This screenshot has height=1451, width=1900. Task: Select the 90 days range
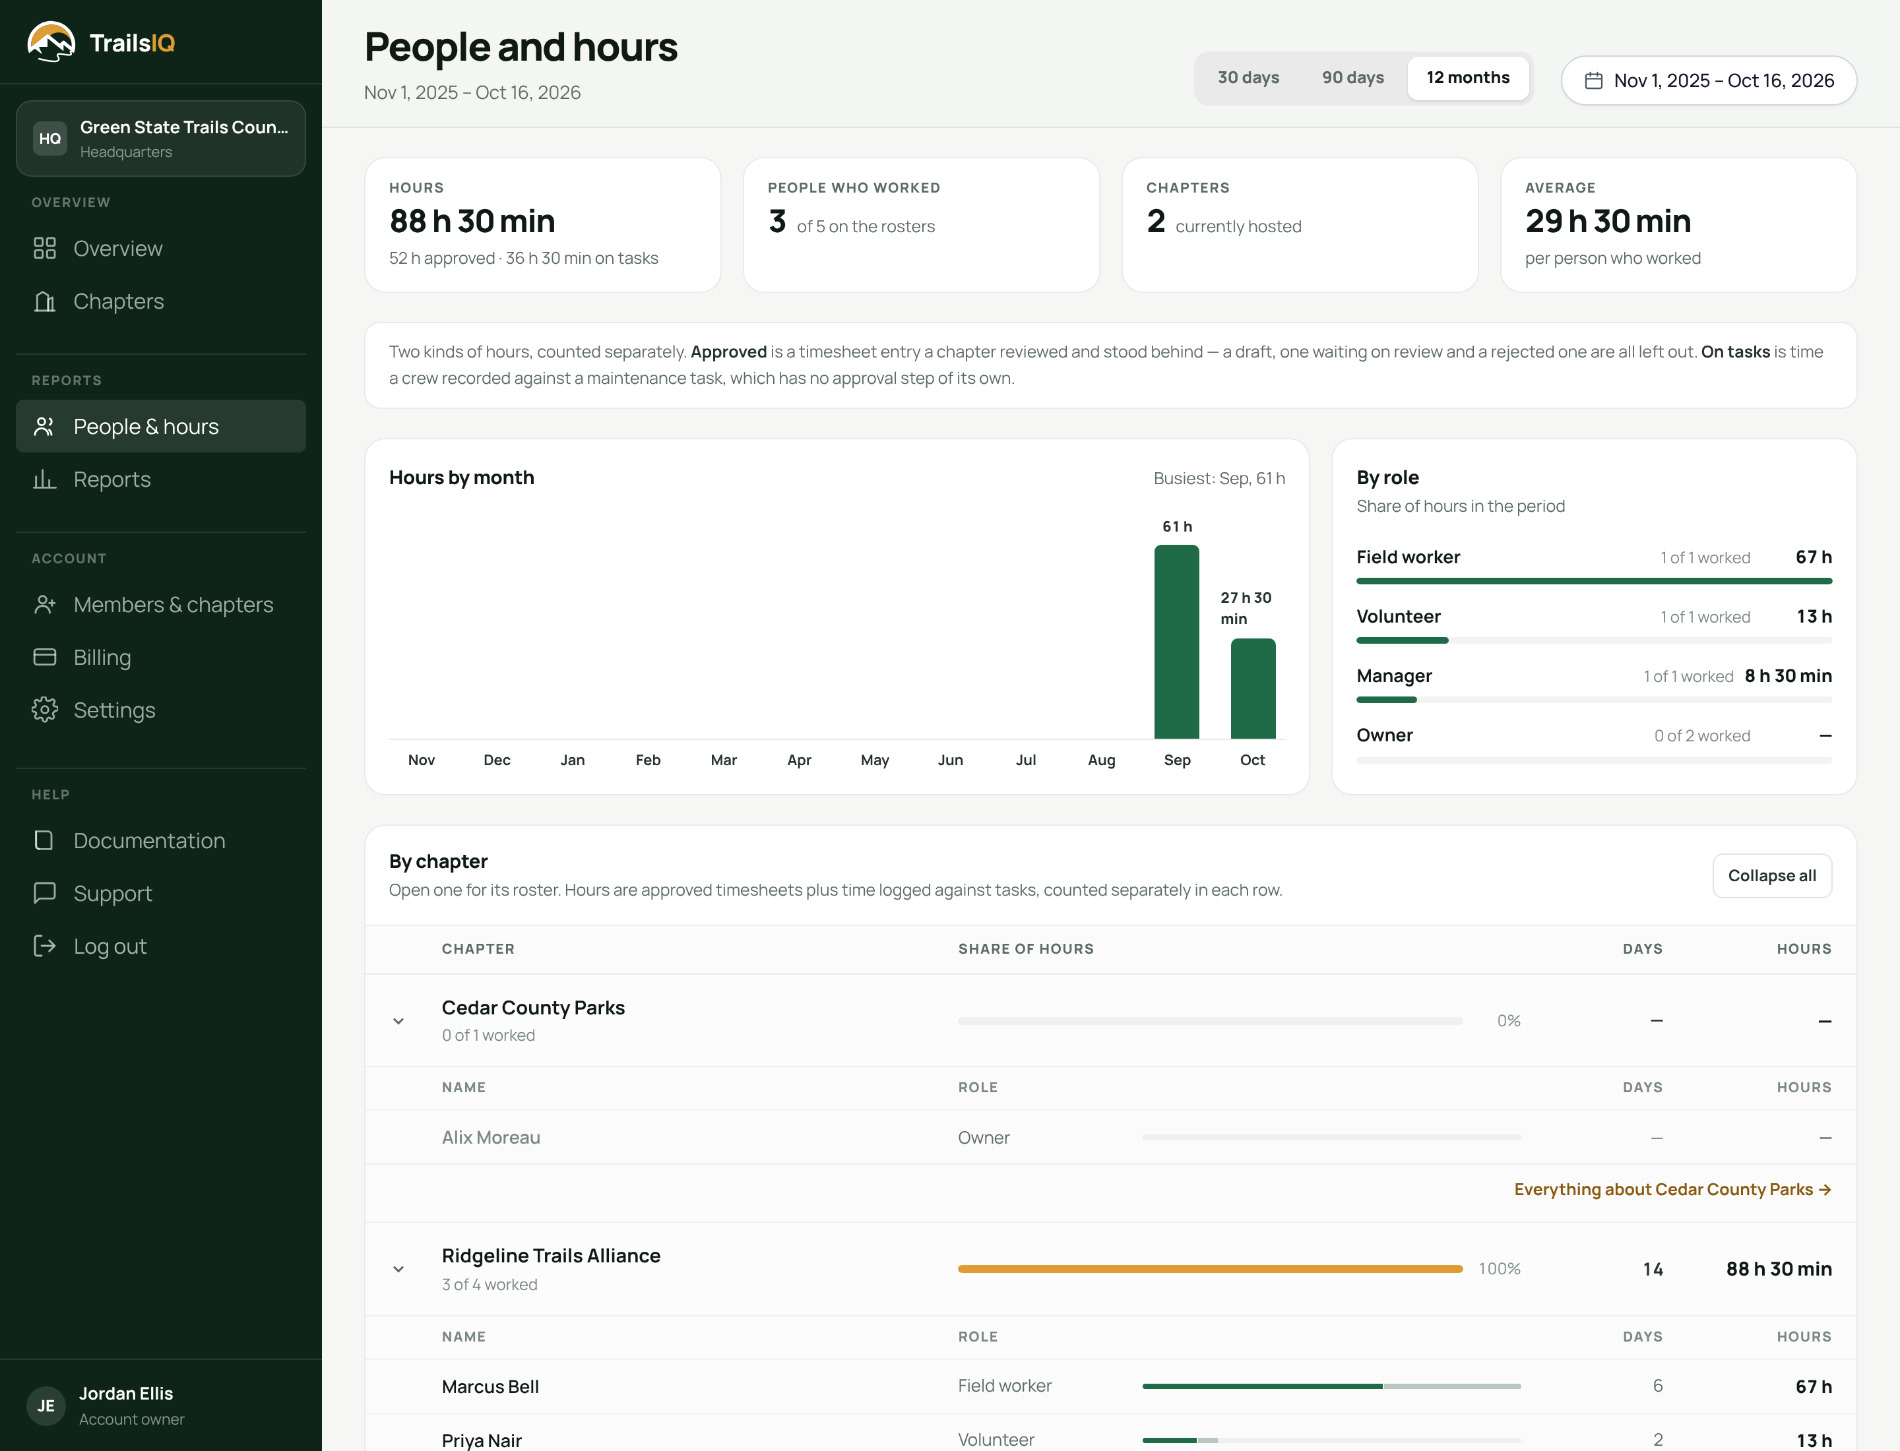click(x=1353, y=78)
